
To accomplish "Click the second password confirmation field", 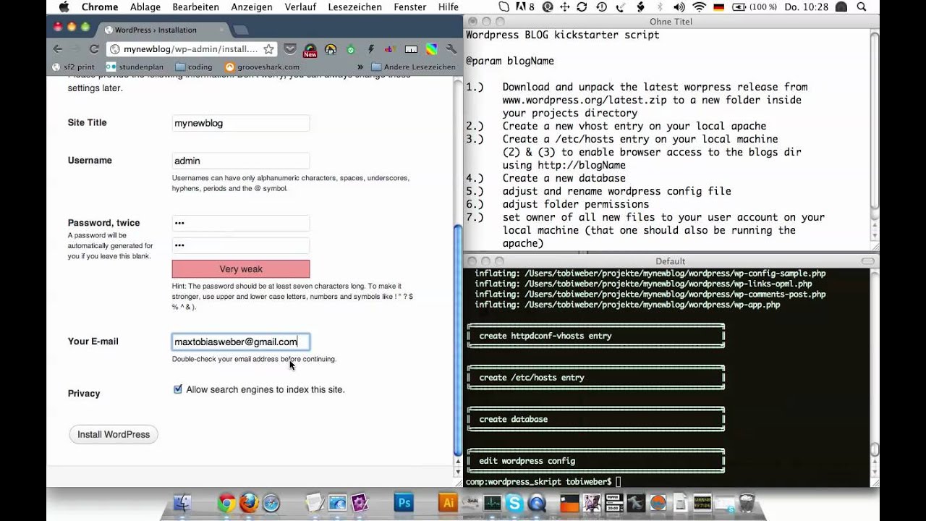I will (241, 245).
